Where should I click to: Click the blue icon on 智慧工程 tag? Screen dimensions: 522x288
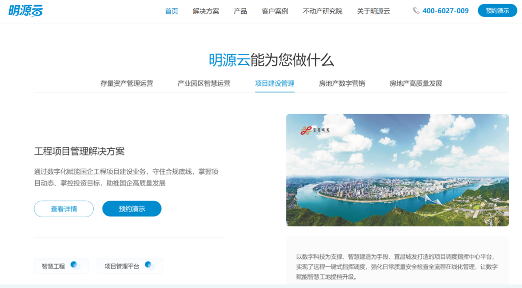74,265
